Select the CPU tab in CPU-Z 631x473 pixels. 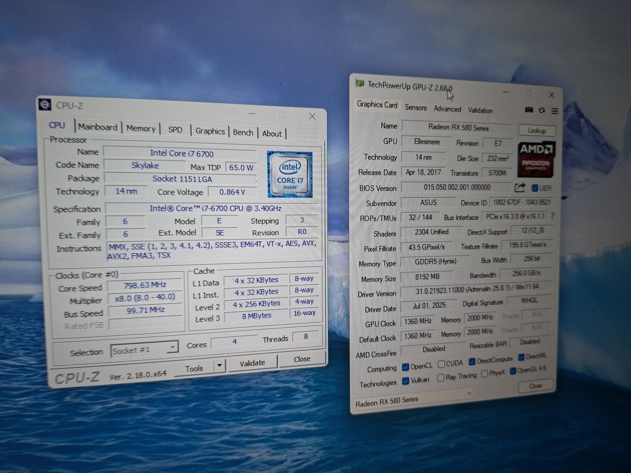(x=57, y=125)
